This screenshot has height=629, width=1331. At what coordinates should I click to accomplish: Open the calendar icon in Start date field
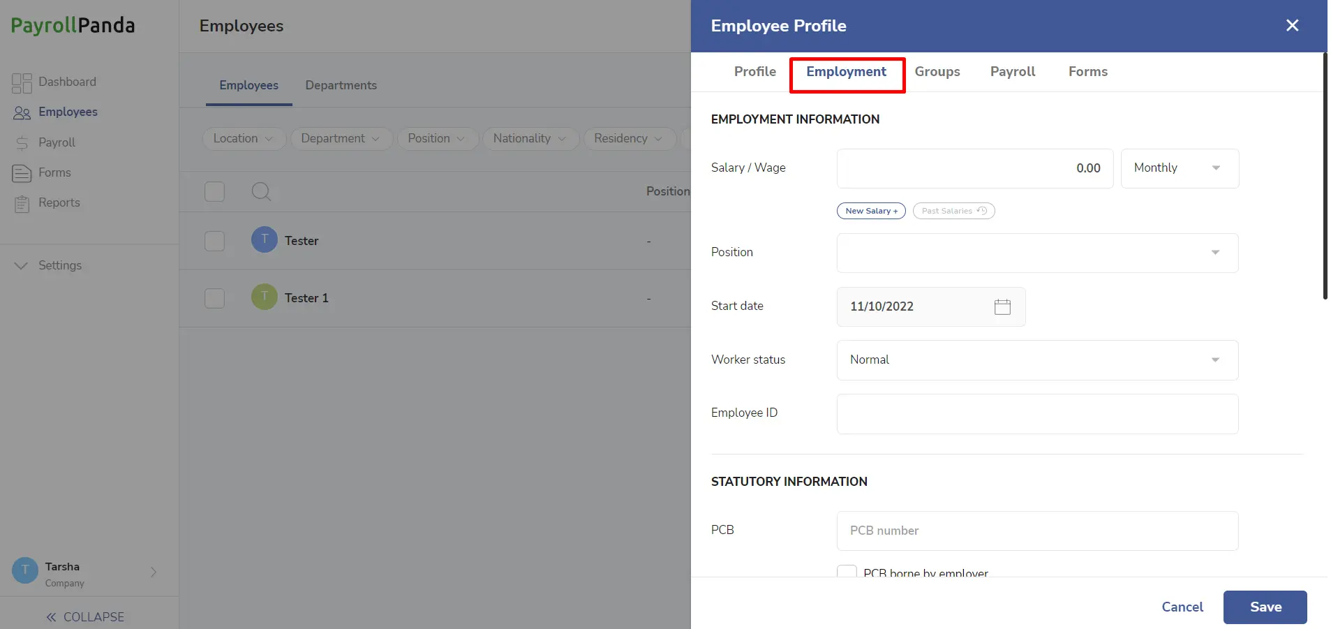point(1002,306)
